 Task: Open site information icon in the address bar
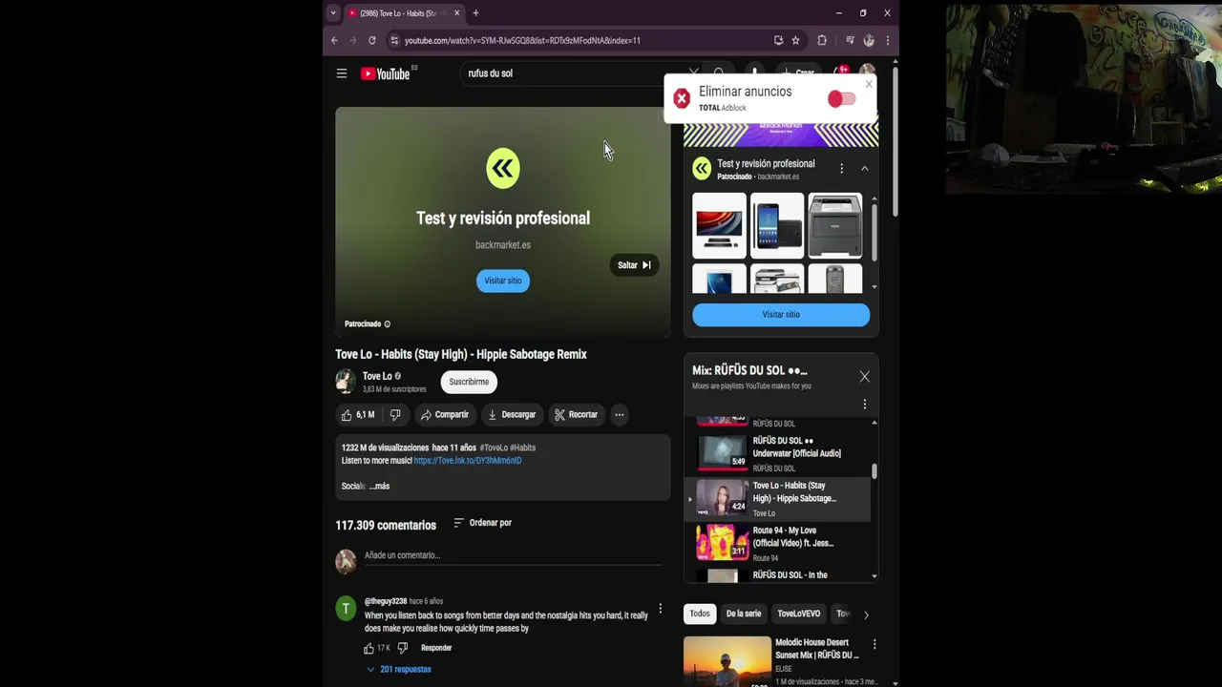coord(394,40)
